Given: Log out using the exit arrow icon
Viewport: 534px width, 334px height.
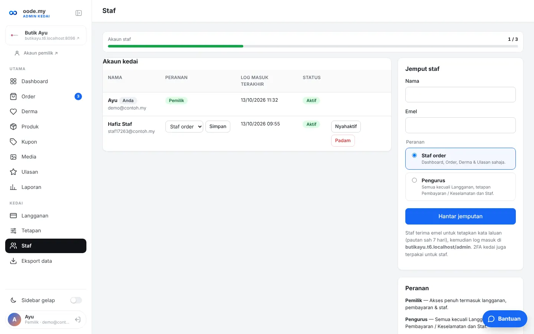Looking at the screenshot, I should [78, 320].
